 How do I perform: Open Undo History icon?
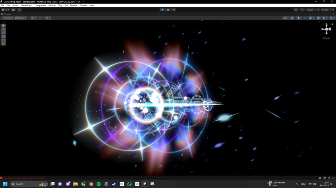click(x=296, y=10)
